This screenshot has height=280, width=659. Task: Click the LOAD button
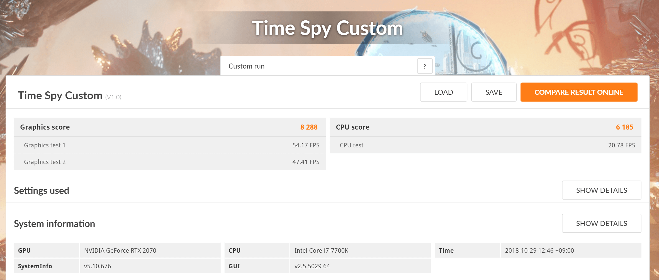(x=443, y=92)
